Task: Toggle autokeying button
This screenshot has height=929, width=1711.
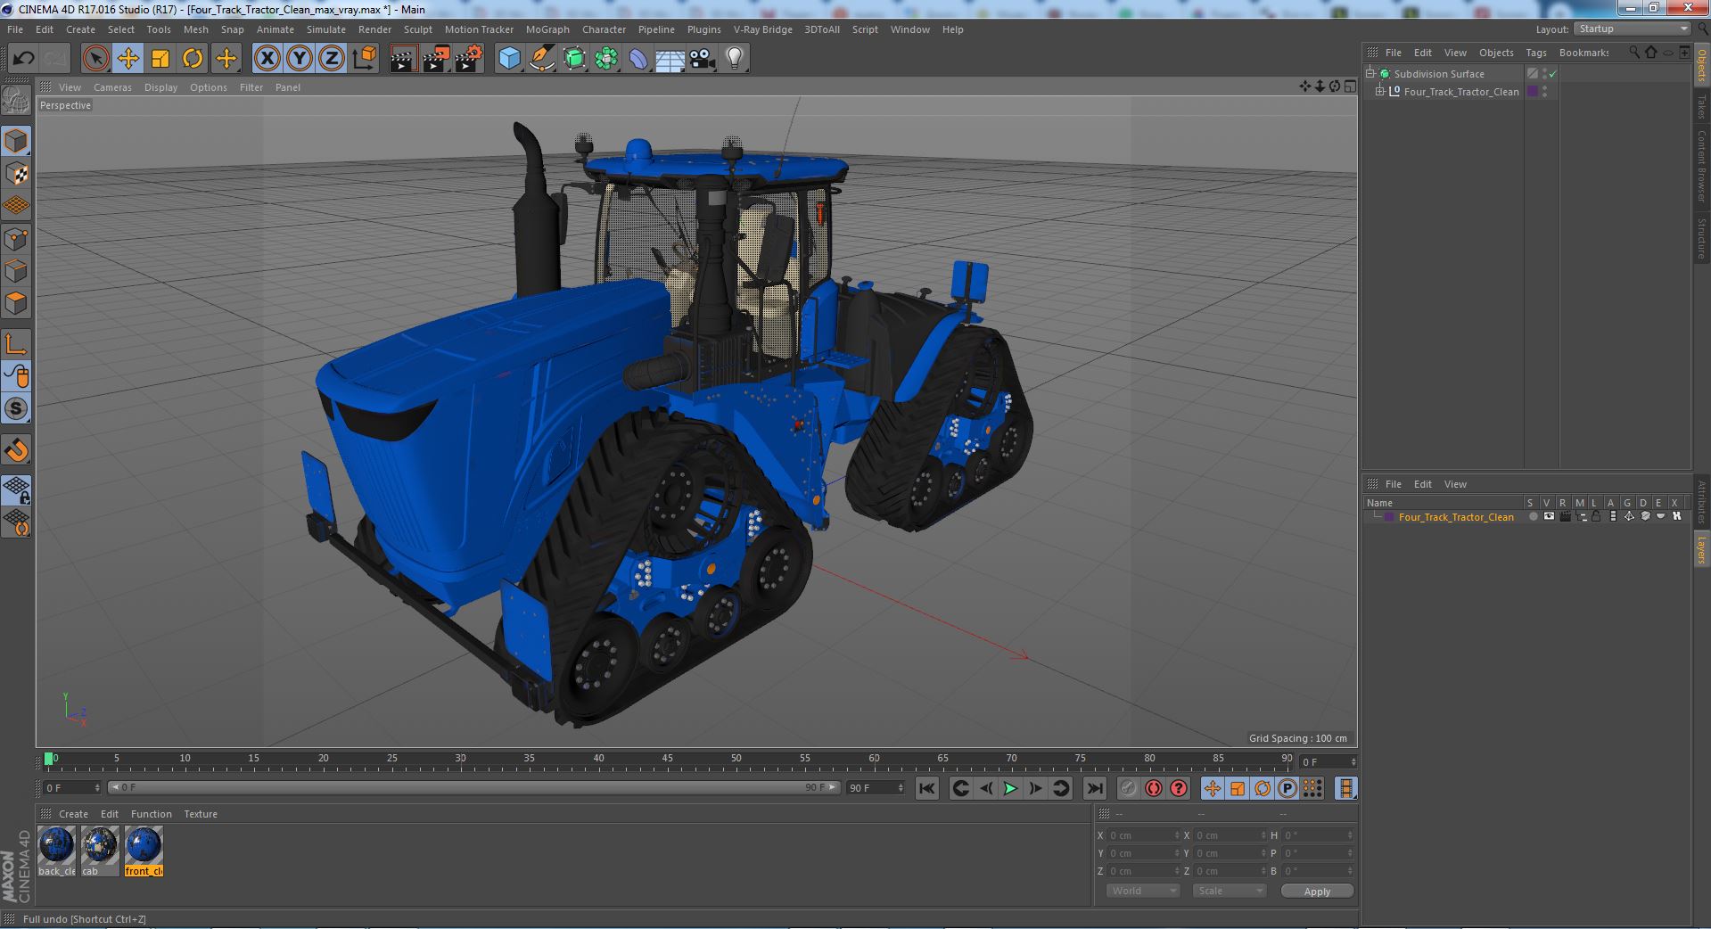Action: click(x=1154, y=788)
